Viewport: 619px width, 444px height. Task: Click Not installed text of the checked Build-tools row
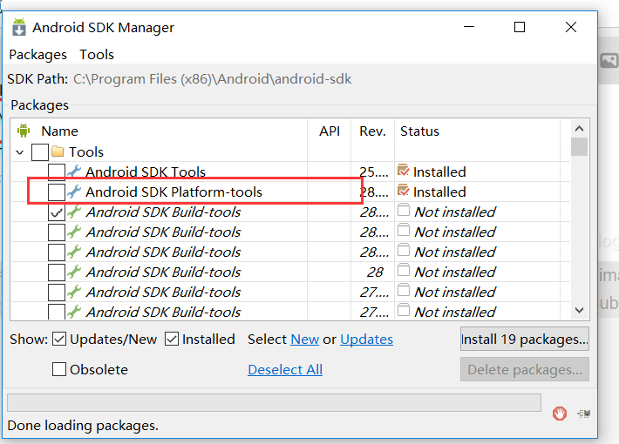(x=455, y=212)
